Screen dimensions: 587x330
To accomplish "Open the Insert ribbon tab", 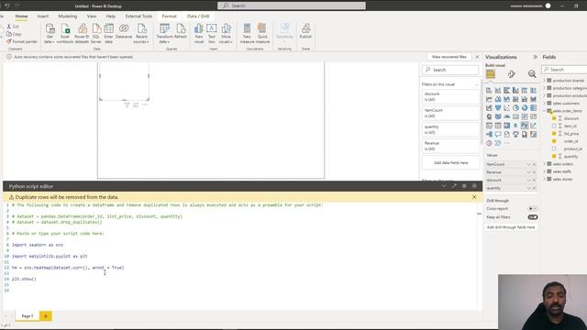I will pyautogui.click(x=43, y=16).
